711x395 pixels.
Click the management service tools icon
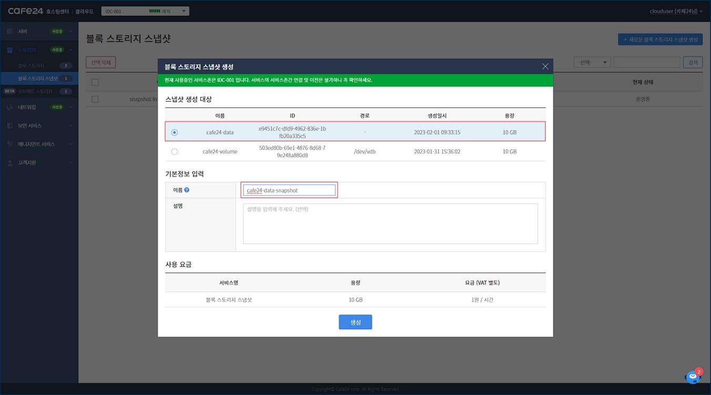(x=10, y=144)
